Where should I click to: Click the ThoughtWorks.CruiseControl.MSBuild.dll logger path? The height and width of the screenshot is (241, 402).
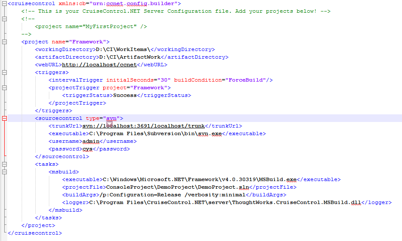click(297, 203)
